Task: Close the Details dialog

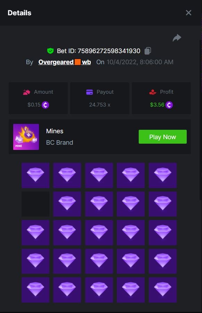Action: pyautogui.click(x=188, y=13)
